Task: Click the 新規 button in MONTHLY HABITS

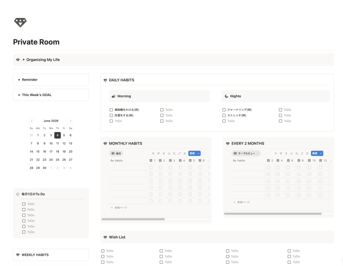Action: 192,153
